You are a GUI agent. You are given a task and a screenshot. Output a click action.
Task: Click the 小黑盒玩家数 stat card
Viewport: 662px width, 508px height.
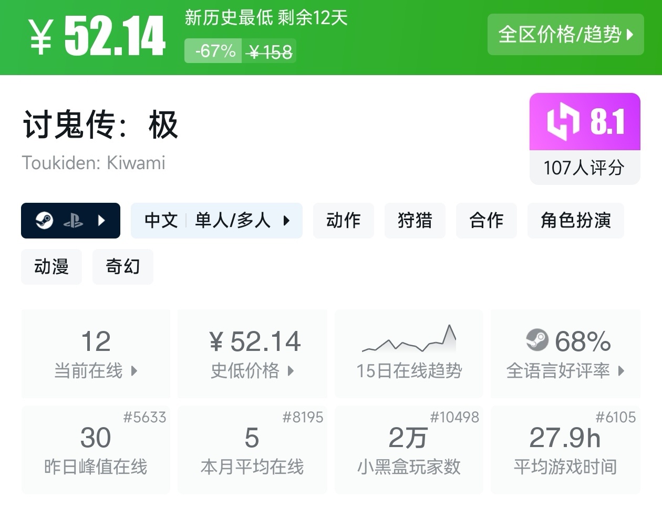pos(409,450)
